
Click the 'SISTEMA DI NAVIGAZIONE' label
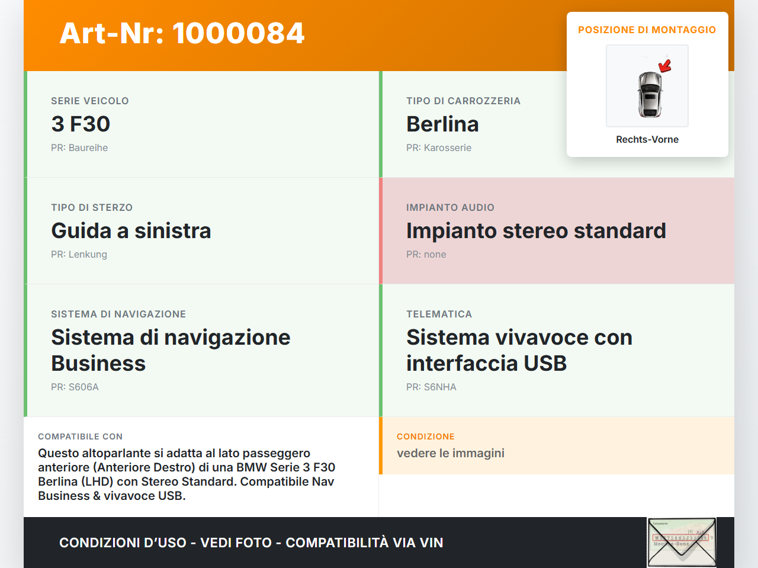[118, 314]
